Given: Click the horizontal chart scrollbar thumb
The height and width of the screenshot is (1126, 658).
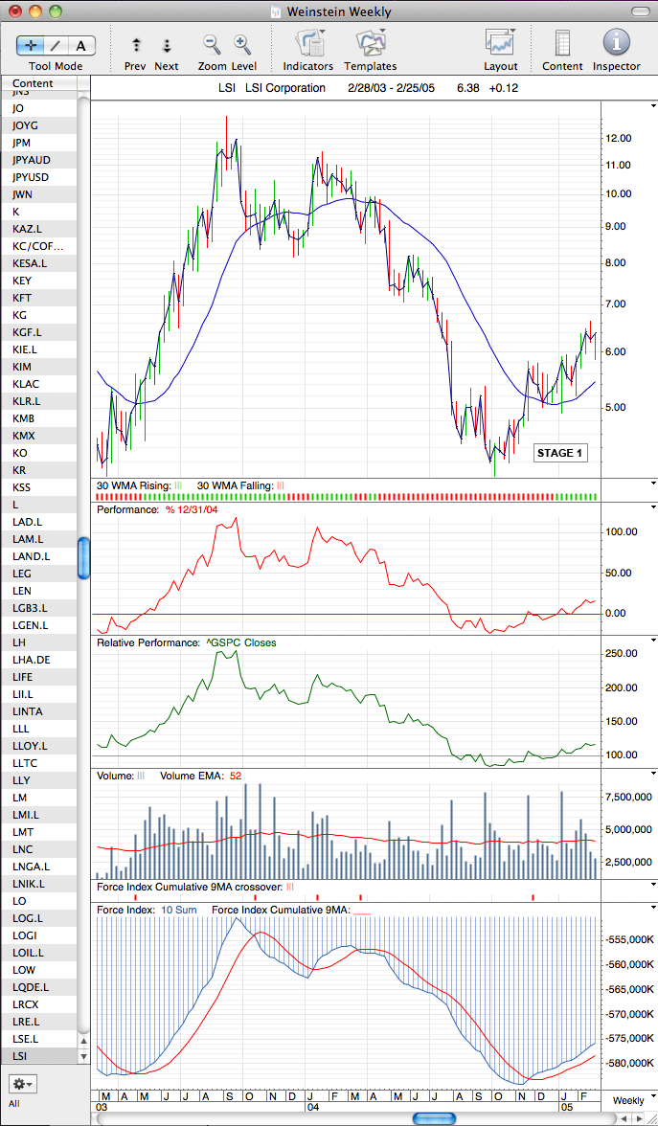Looking at the screenshot, I should (435, 1118).
